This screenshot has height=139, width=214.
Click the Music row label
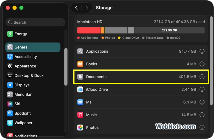point(91,115)
